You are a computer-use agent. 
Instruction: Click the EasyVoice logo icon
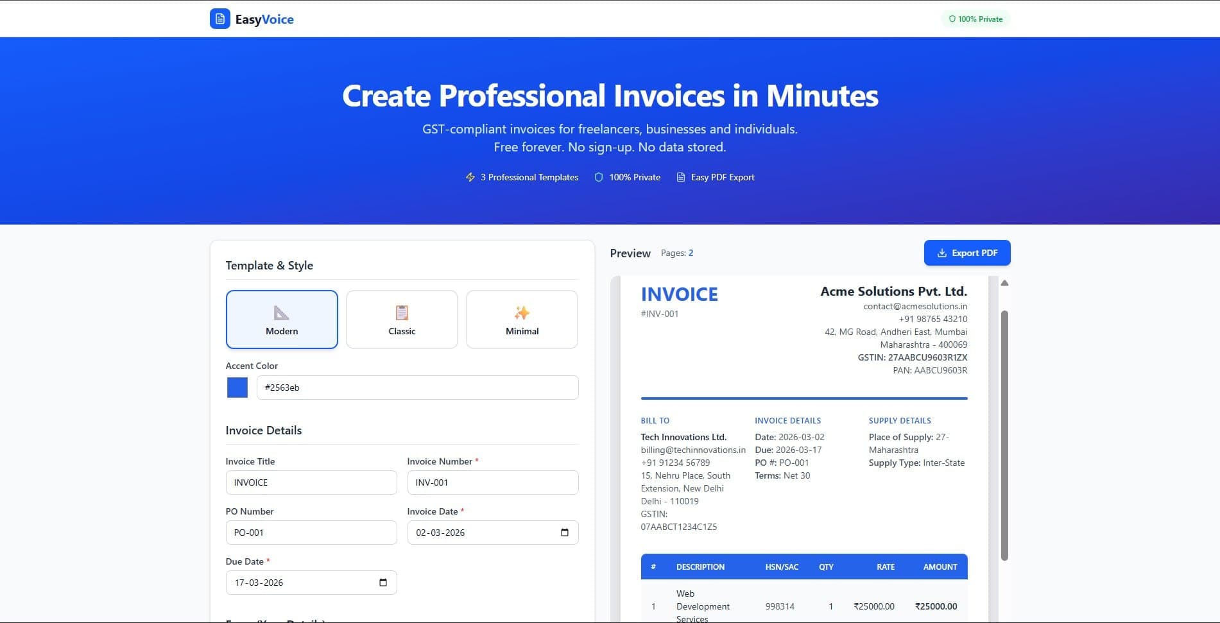click(219, 19)
